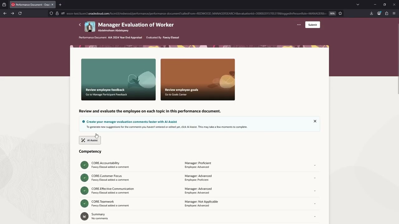Click the 90% zoom level indicator
Image resolution: width=399 pixels, height=224 pixels.
click(x=332, y=13)
